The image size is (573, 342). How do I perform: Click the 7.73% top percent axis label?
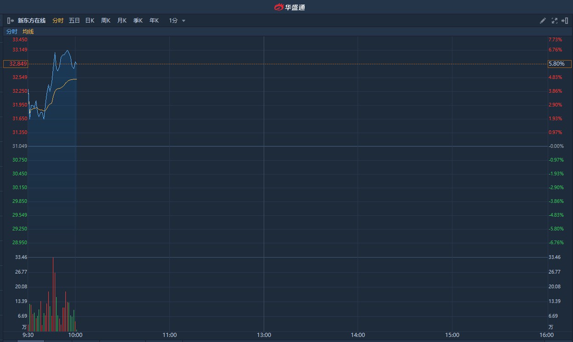pyautogui.click(x=556, y=40)
